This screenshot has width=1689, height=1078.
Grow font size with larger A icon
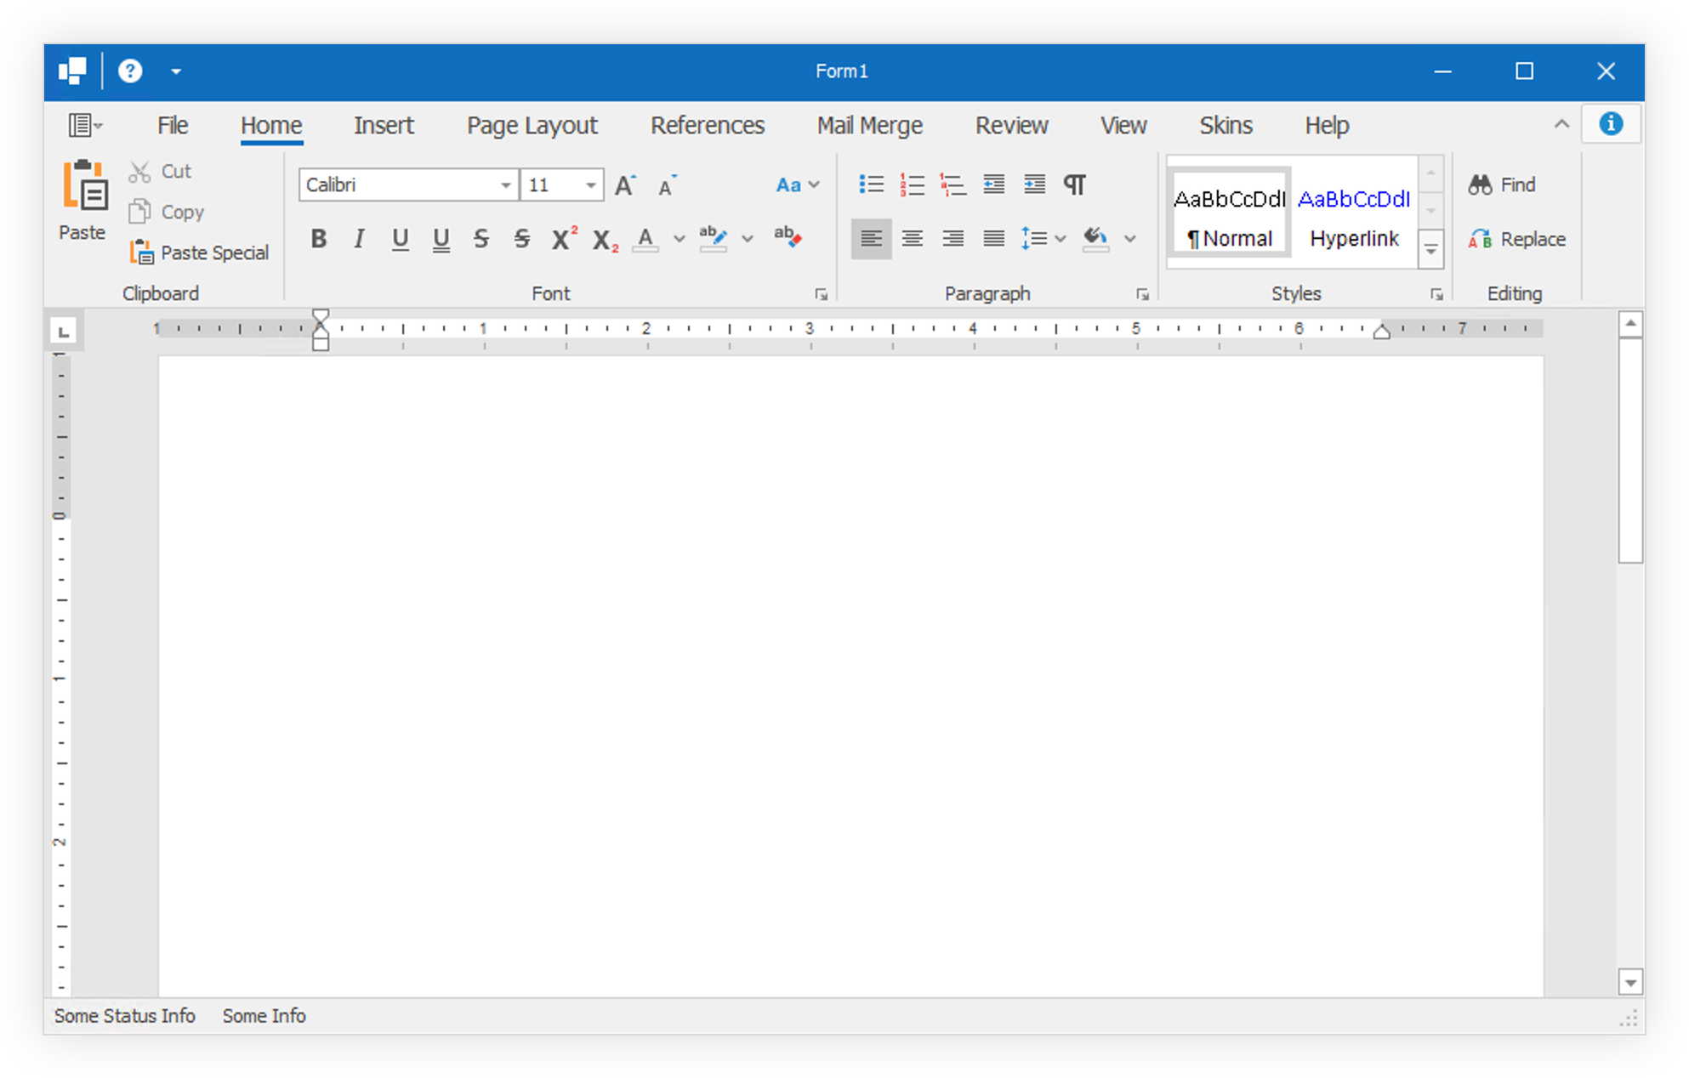click(625, 185)
